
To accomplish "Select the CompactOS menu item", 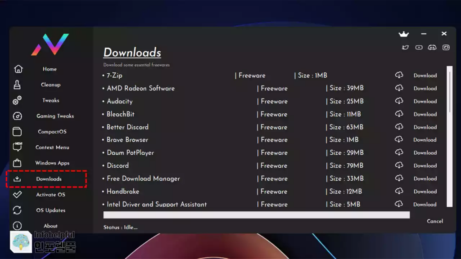I will click(52, 132).
